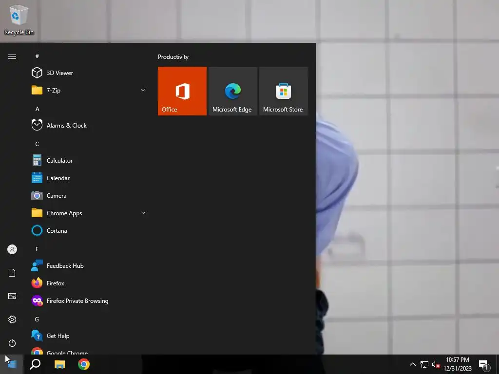
Task: Open the Microsoft Store tile
Action: pos(283,91)
